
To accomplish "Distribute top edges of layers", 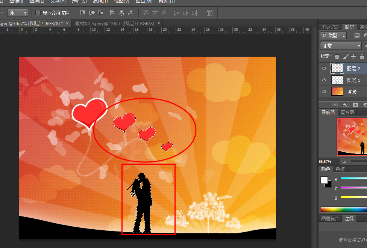I will (146, 13).
